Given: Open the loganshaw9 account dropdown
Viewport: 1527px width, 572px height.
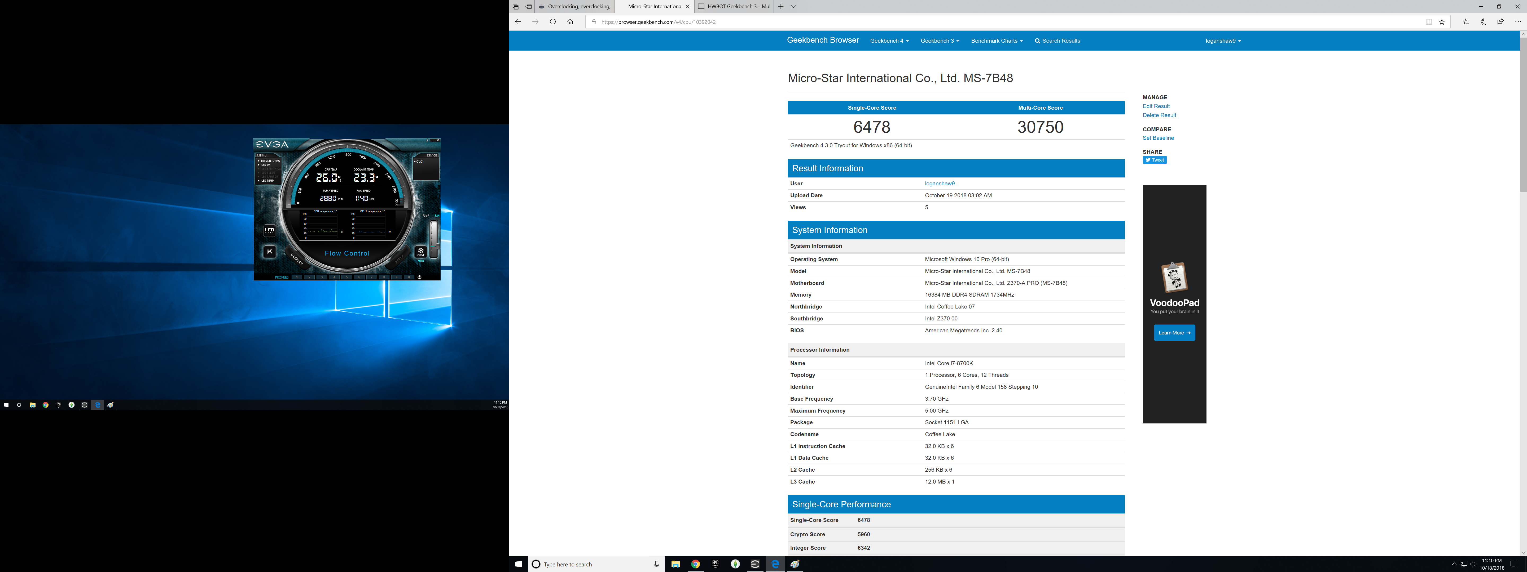Looking at the screenshot, I should 1223,41.
